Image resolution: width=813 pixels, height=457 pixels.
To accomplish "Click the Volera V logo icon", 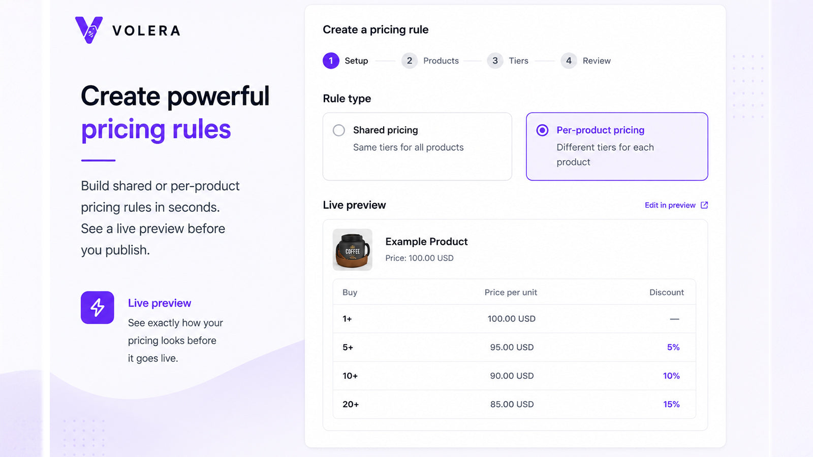I will (x=89, y=30).
